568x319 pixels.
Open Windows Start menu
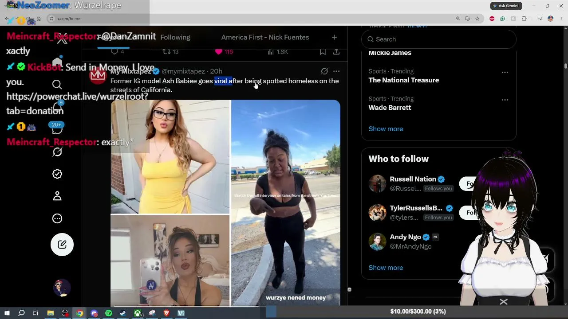(7, 313)
